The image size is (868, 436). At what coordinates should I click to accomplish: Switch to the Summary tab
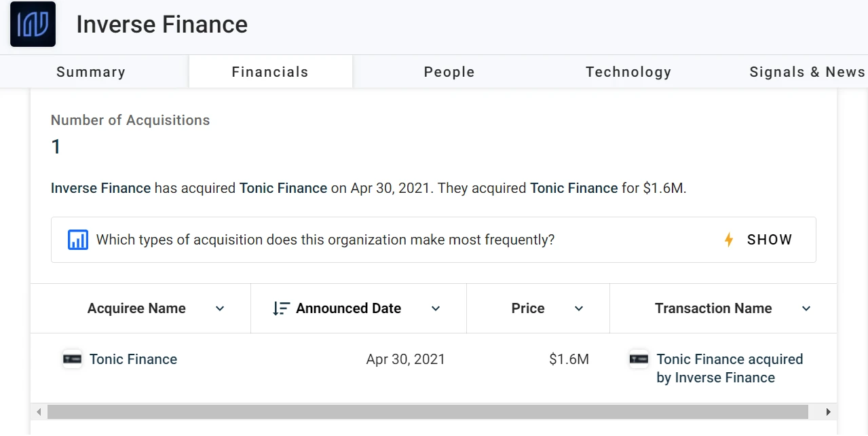click(x=91, y=72)
